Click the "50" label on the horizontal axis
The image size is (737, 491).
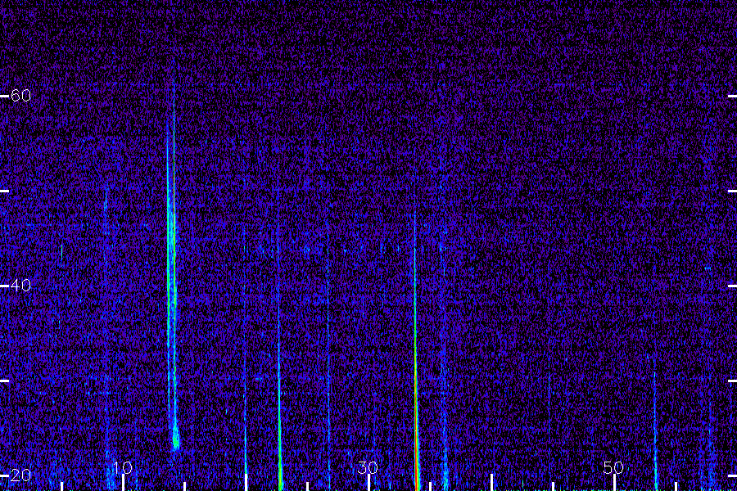click(613, 467)
